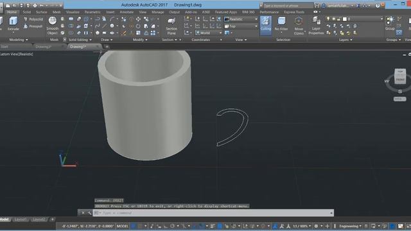The image size is (411, 231).
Task: Click the ViewCube FRONT face
Action: [x=400, y=80]
